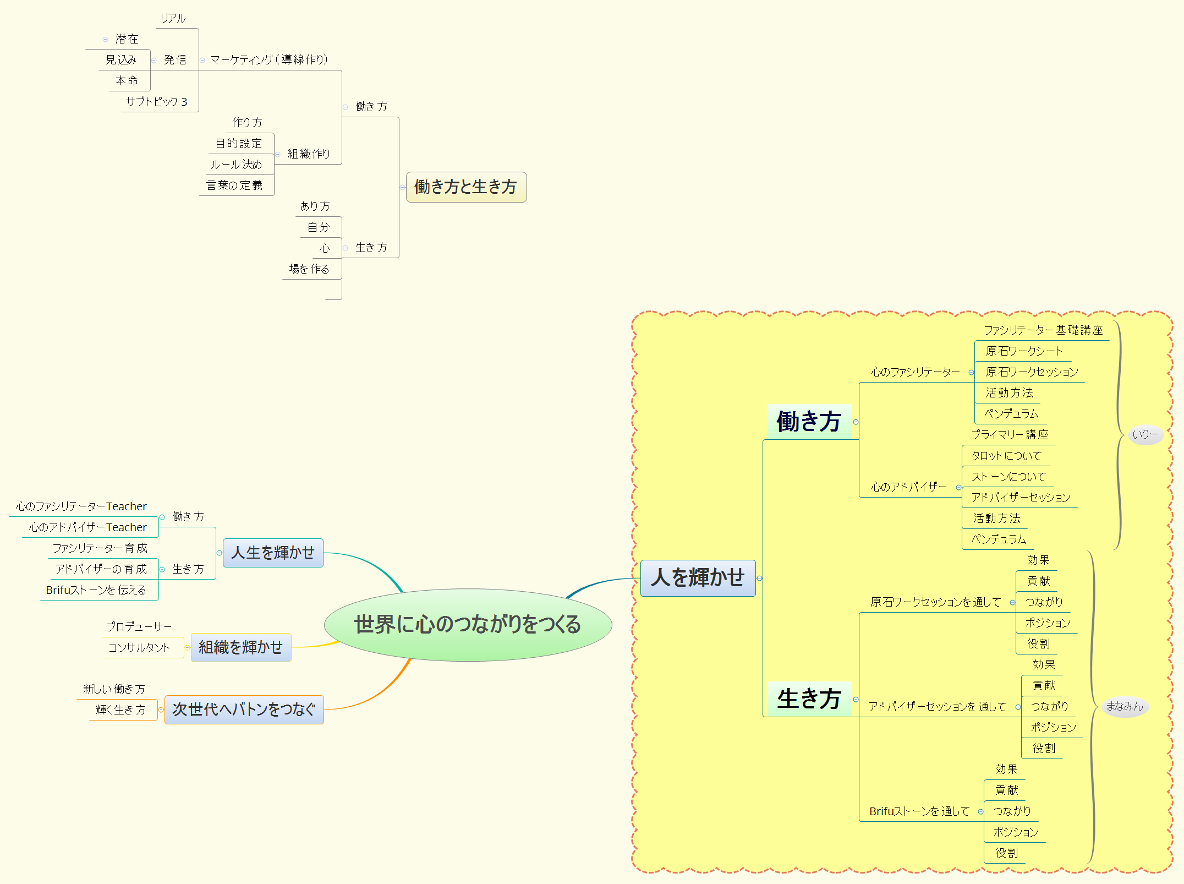Collapse the 心のアドバイザー branch
1184x884 pixels.
(x=960, y=487)
